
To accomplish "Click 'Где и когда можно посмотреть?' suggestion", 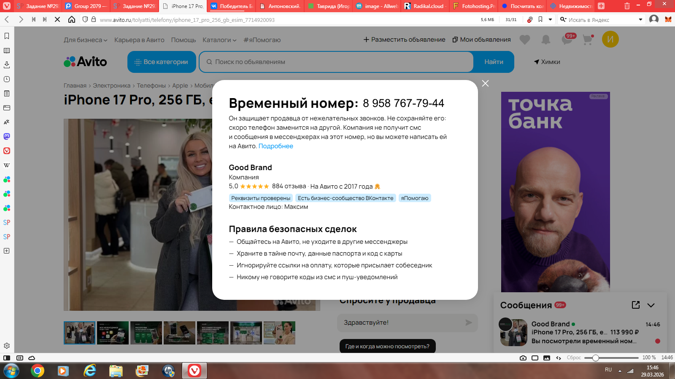I will [x=387, y=346].
